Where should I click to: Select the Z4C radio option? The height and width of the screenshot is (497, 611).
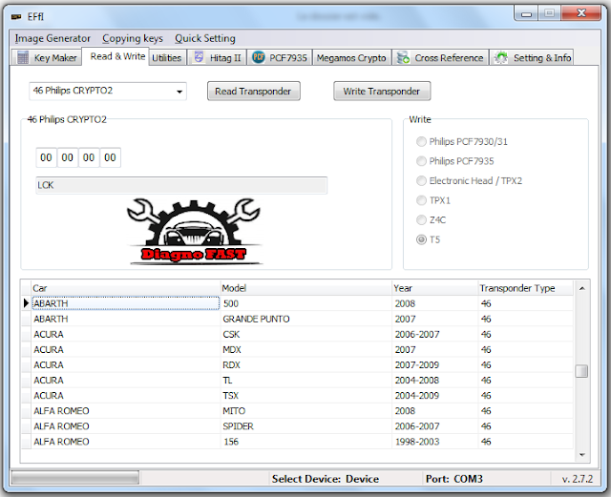coord(431,219)
